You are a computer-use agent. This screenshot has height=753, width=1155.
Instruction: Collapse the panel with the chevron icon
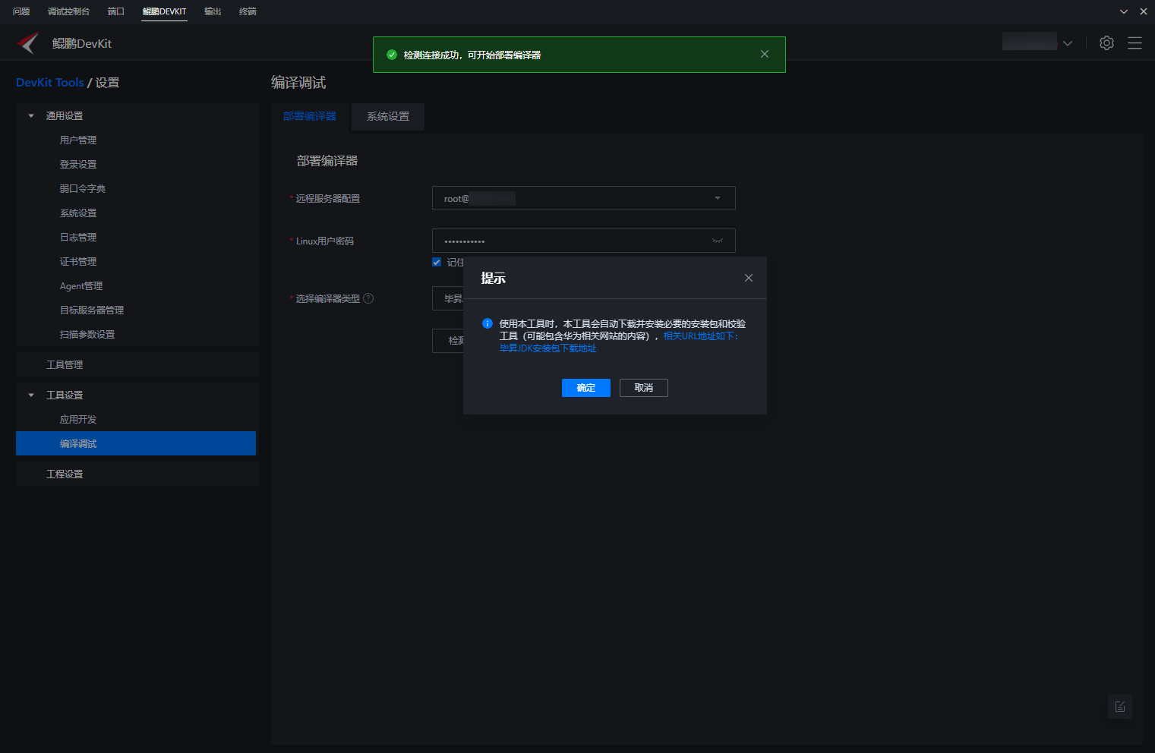(x=1124, y=11)
